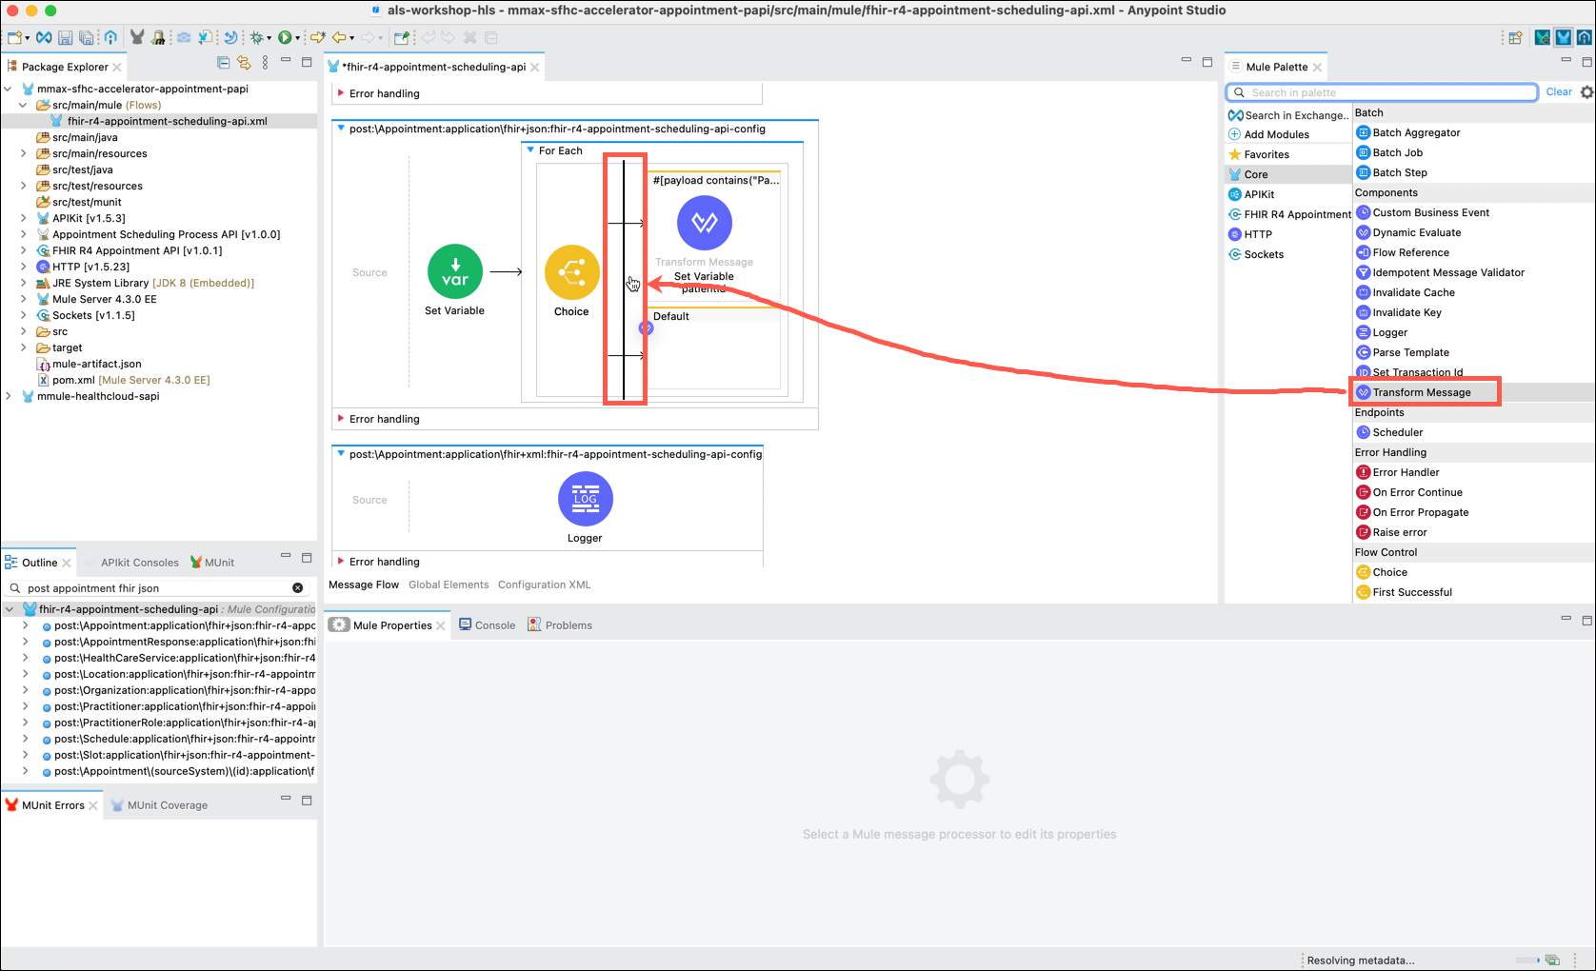Click the Default route label in Choice
Image resolution: width=1596 pixels, height=971 pixels.
(671, 316)
